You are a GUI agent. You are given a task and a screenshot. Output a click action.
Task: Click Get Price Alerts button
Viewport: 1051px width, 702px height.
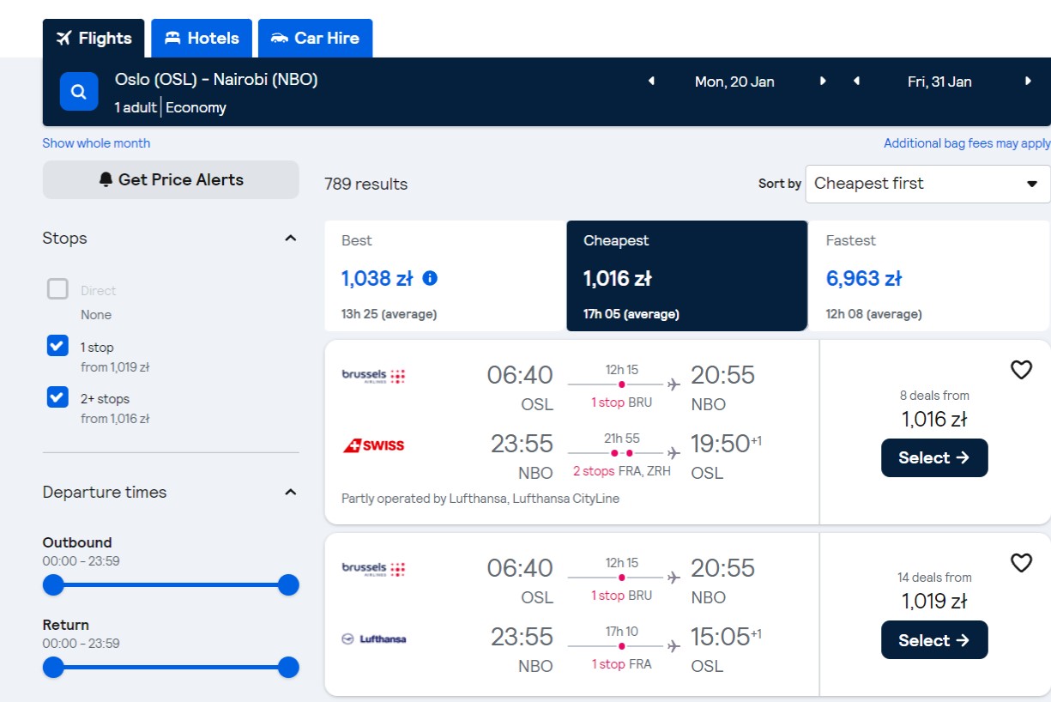click(171, 179)
